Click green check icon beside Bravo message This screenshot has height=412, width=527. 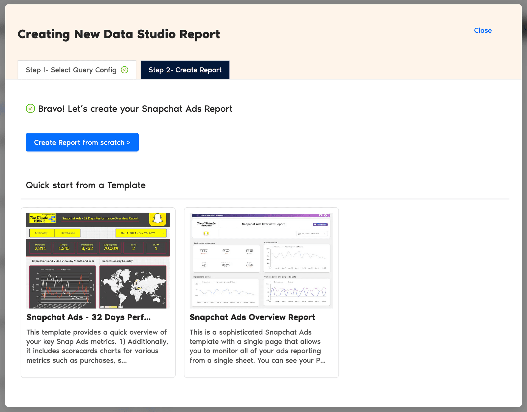click(x=30, y=109)
